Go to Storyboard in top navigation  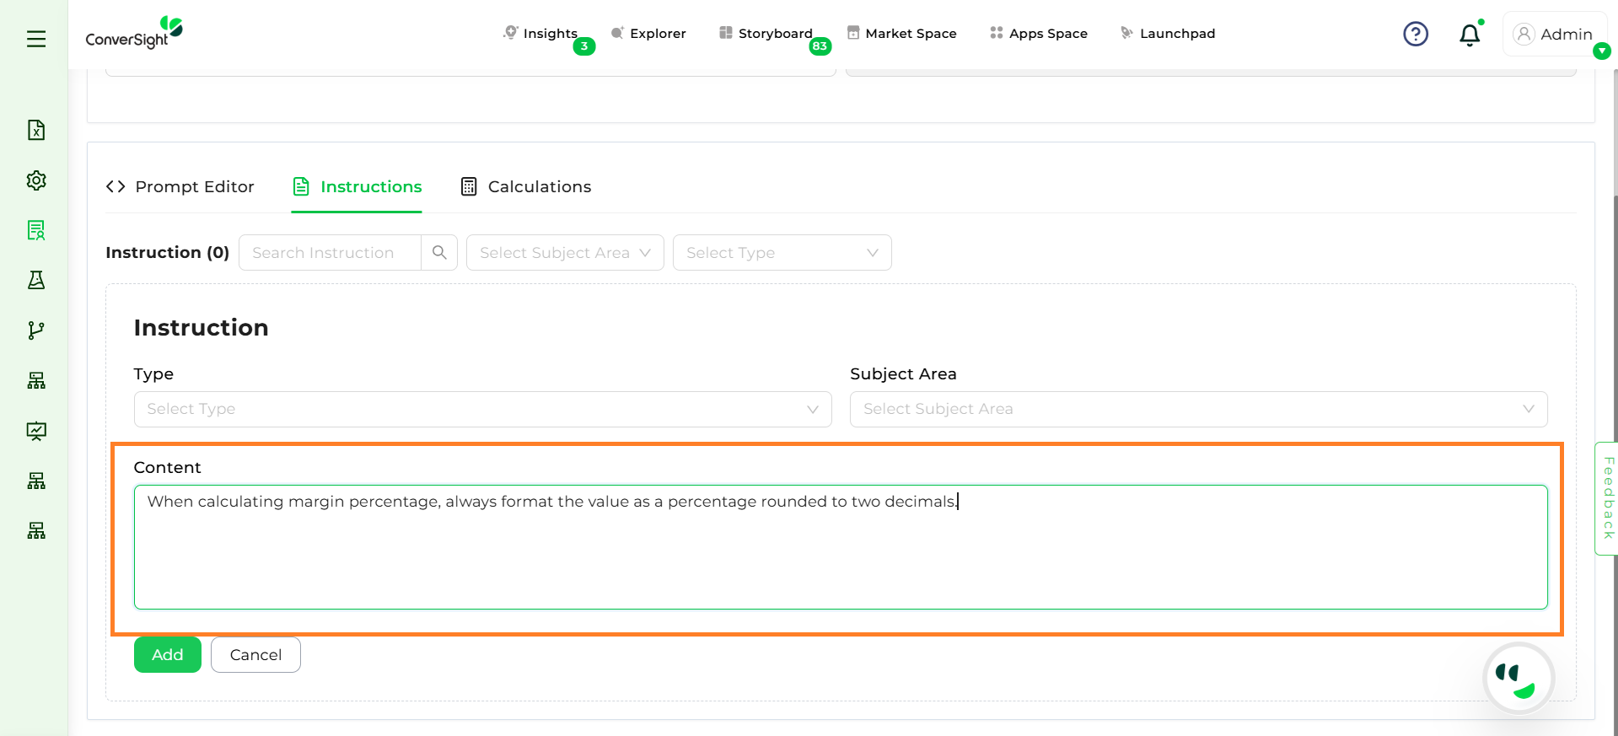click(766, 34)
